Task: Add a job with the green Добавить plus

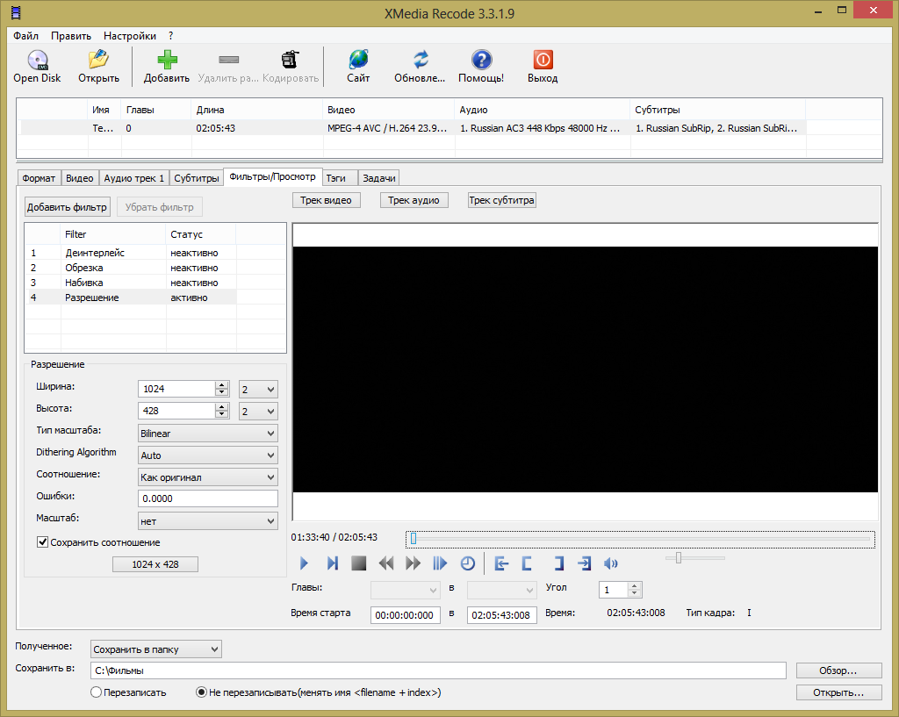Action: pyautogui.click(x=167, y=67)
